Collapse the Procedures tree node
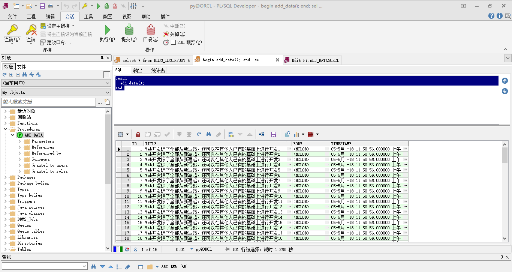 coord(6,129)
